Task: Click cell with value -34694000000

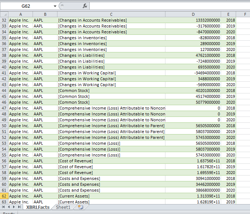Action: pyautogui.click(x=193, y=73)
